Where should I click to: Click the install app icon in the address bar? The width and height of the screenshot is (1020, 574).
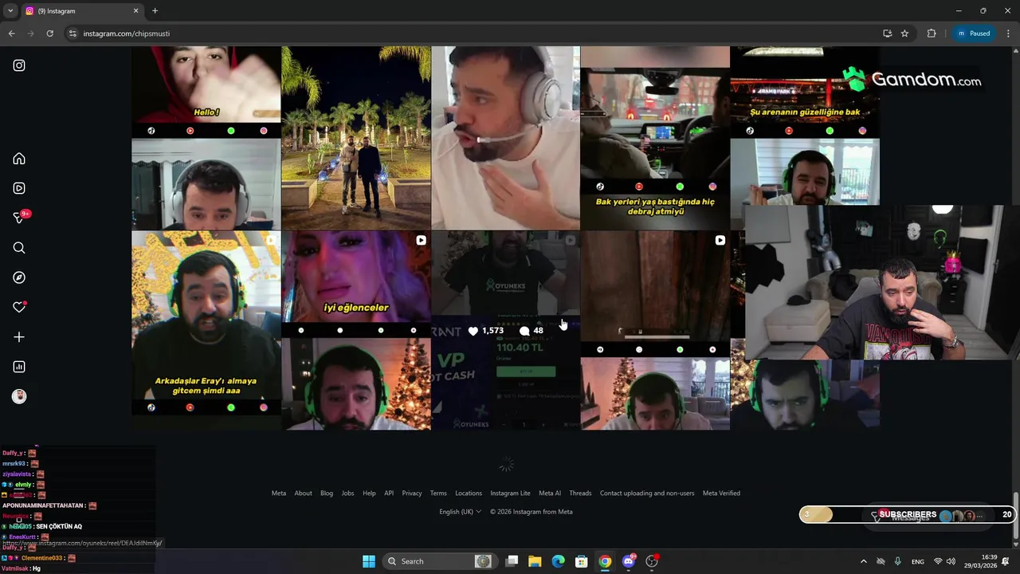tap(887, 33)
